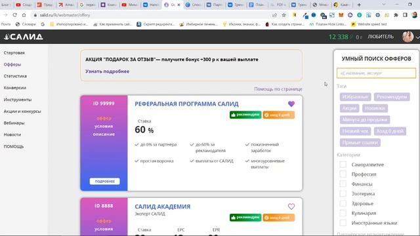The width and height of the screenshot is (420, 236).
Task: Open the Словари bookmark
Action: point(26,24)
